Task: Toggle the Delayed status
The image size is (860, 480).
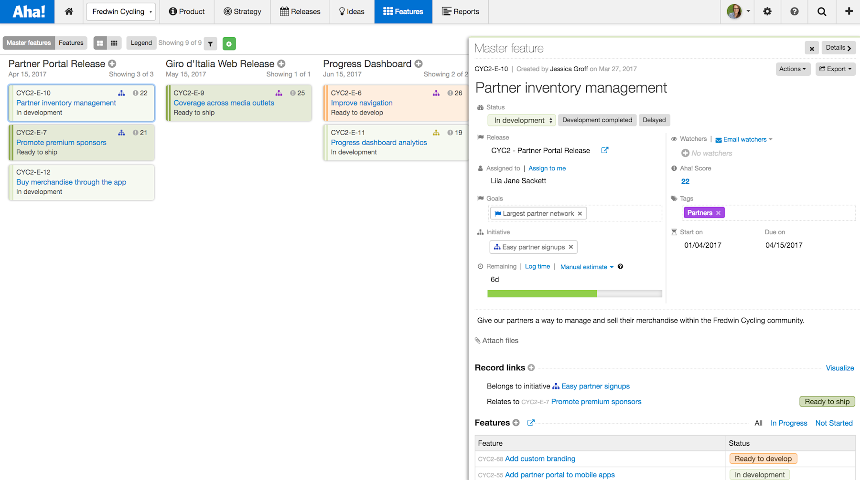Action: tap(654, 120)
